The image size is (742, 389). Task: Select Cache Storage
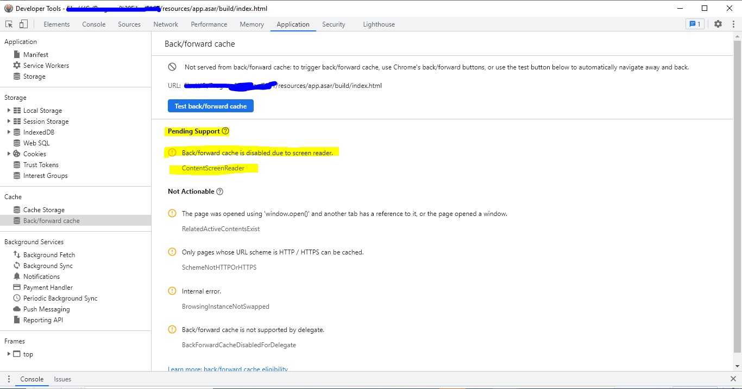[44, 209]
